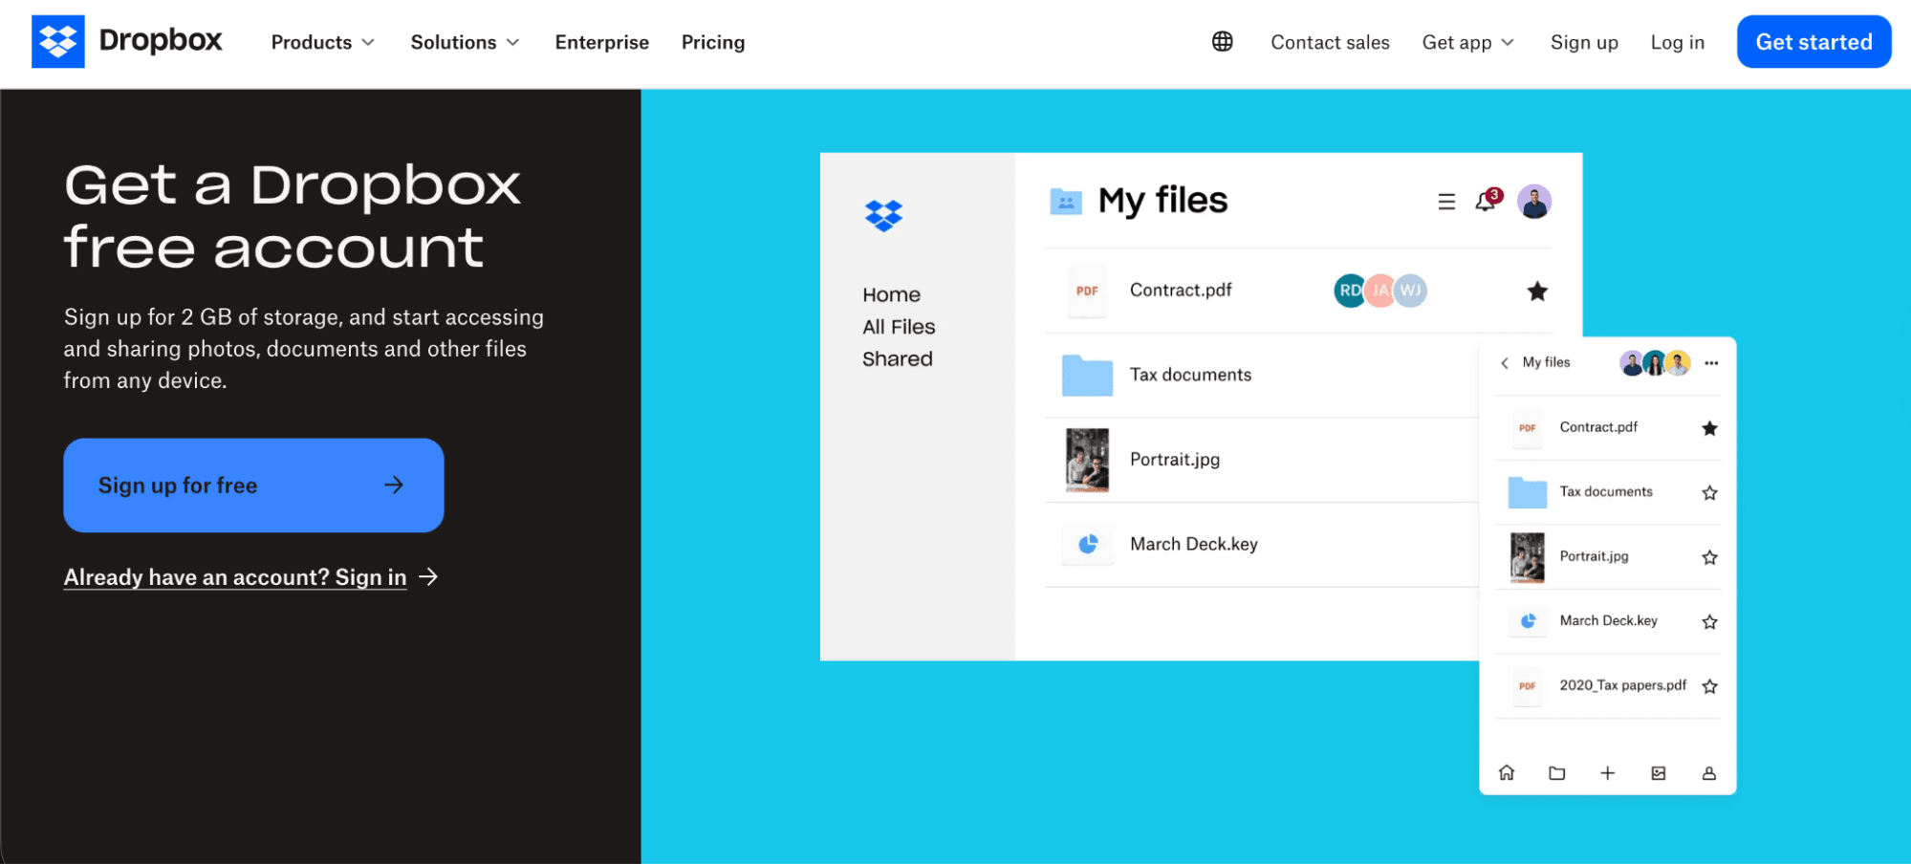The image size is (1911, 864).
Task: Open the Get app dropdown
Action: 1467,42
